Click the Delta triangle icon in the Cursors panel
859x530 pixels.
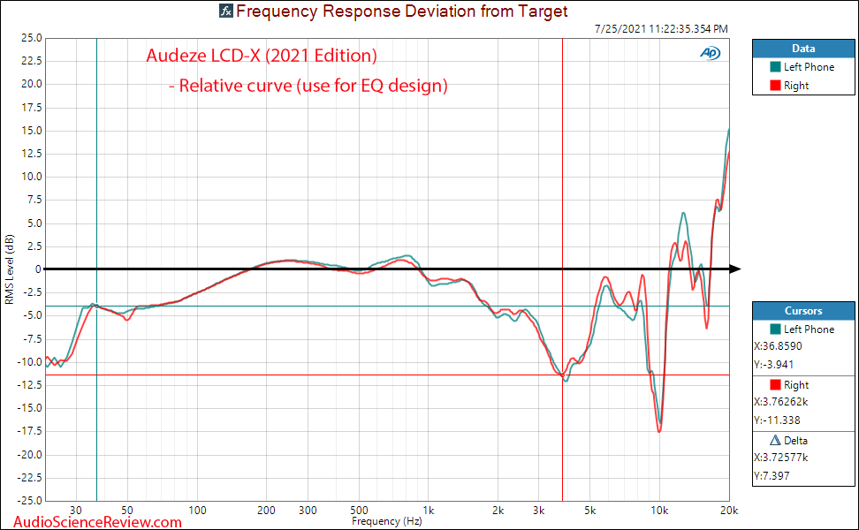tap(775, 440)
